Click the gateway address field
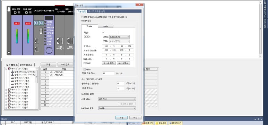This screenshot has width=268, height=125. click(x=118, y=55)
